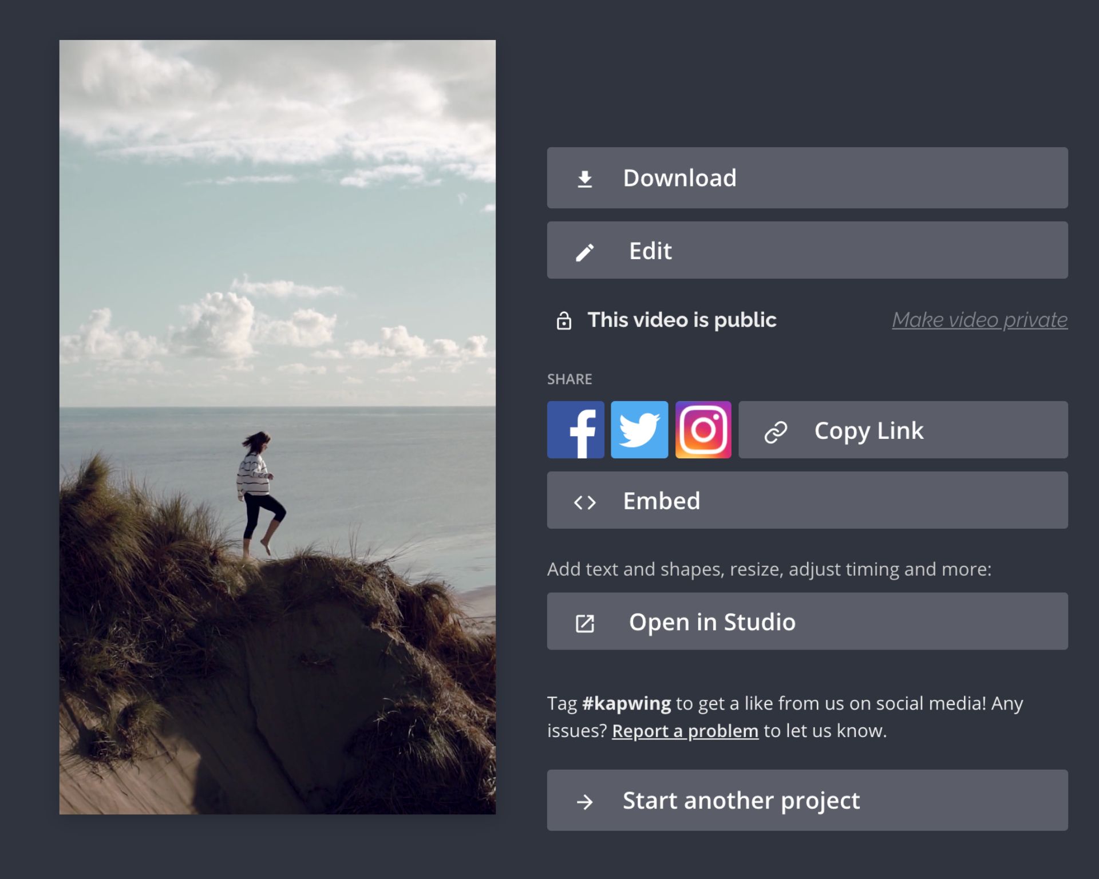Click the Instagram share icon
This screenshot has height=879, width=1099.
703,430
